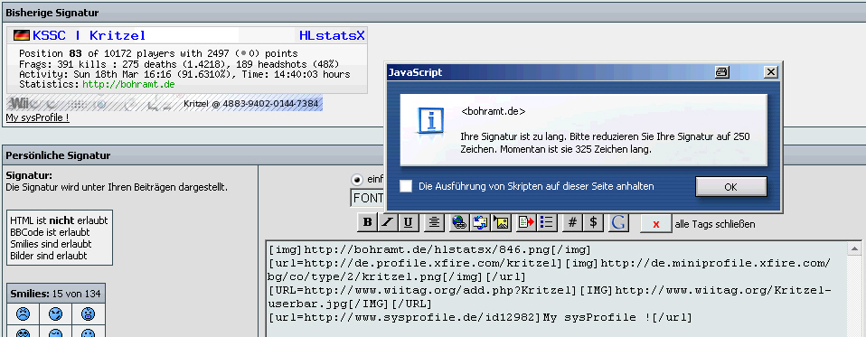The height and width of the screenshot is (337, 866).
Task: Click 'Smilies sind erlaubt' text
Action: (x=51, y=244)
